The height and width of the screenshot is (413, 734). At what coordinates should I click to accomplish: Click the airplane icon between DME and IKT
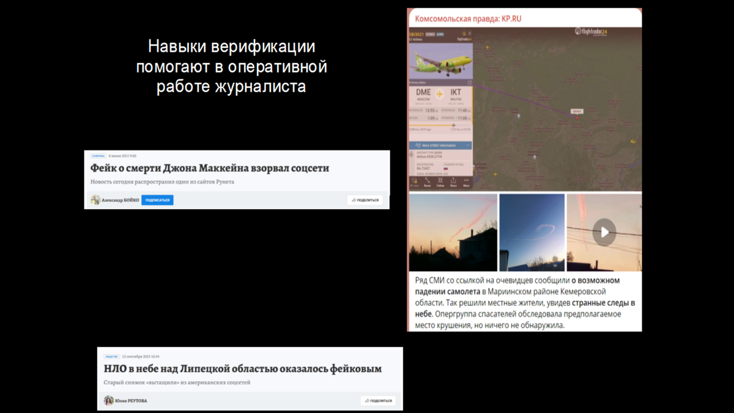coord(440,94)
